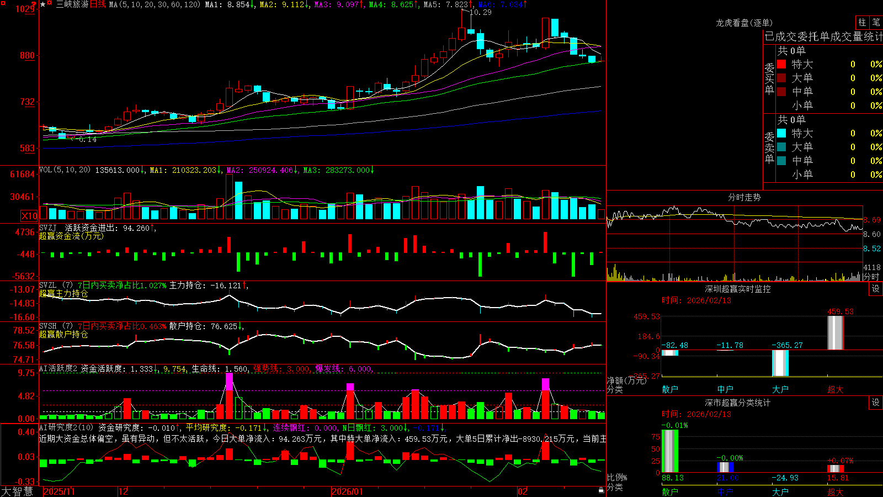Click the 散户 category in 实时监控 chart
The height and width of the screenshot is (497, 883).
coord(670,389)
